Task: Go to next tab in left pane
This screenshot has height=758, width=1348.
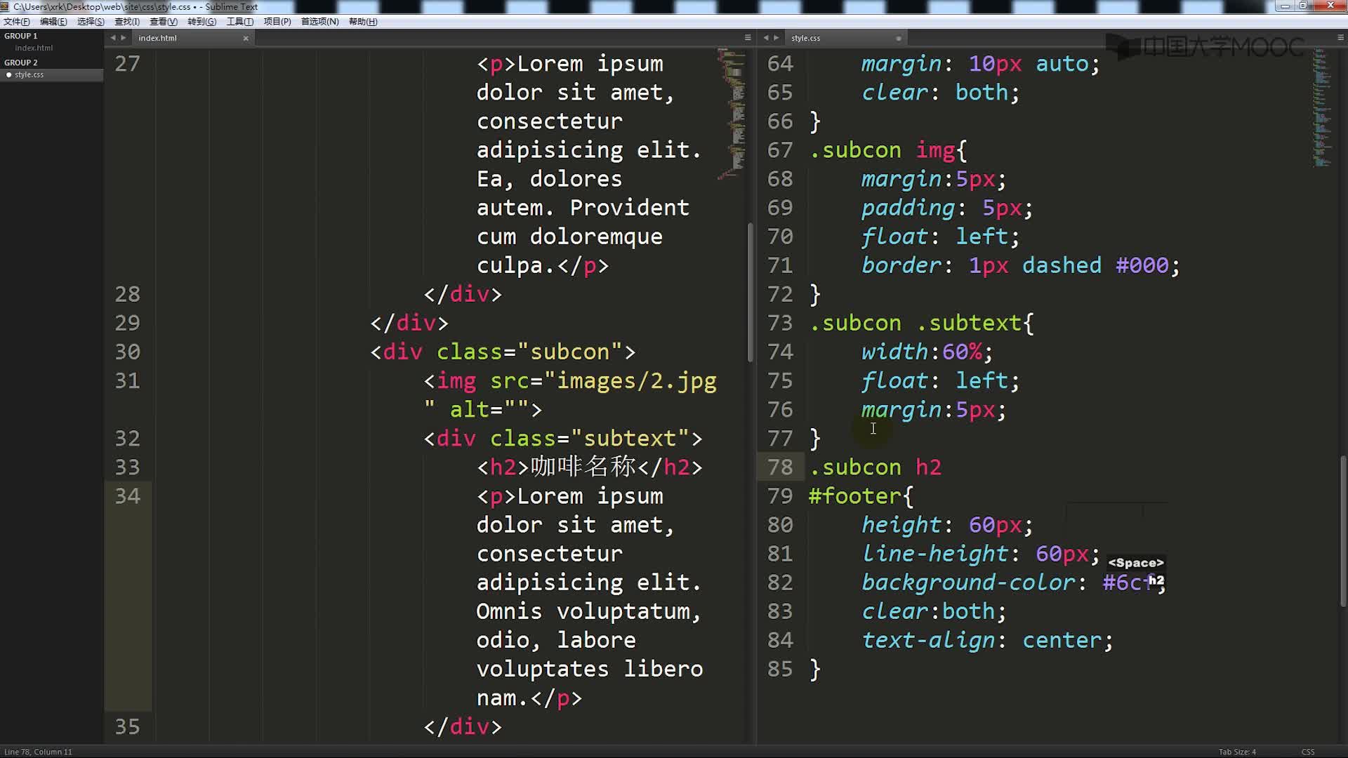Action: tap(124, 38)
